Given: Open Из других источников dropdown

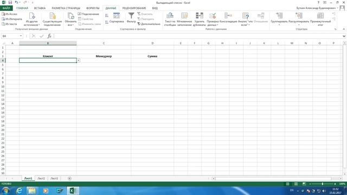Looking at the screenshot, I should tap(32, 19).
